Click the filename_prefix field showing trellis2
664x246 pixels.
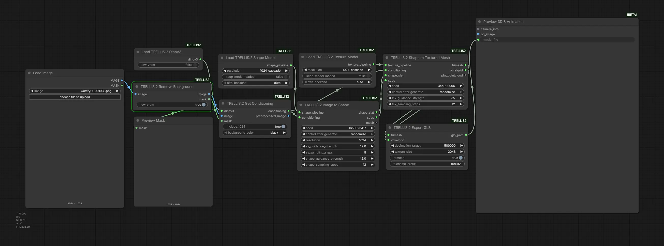pos(427,164)
